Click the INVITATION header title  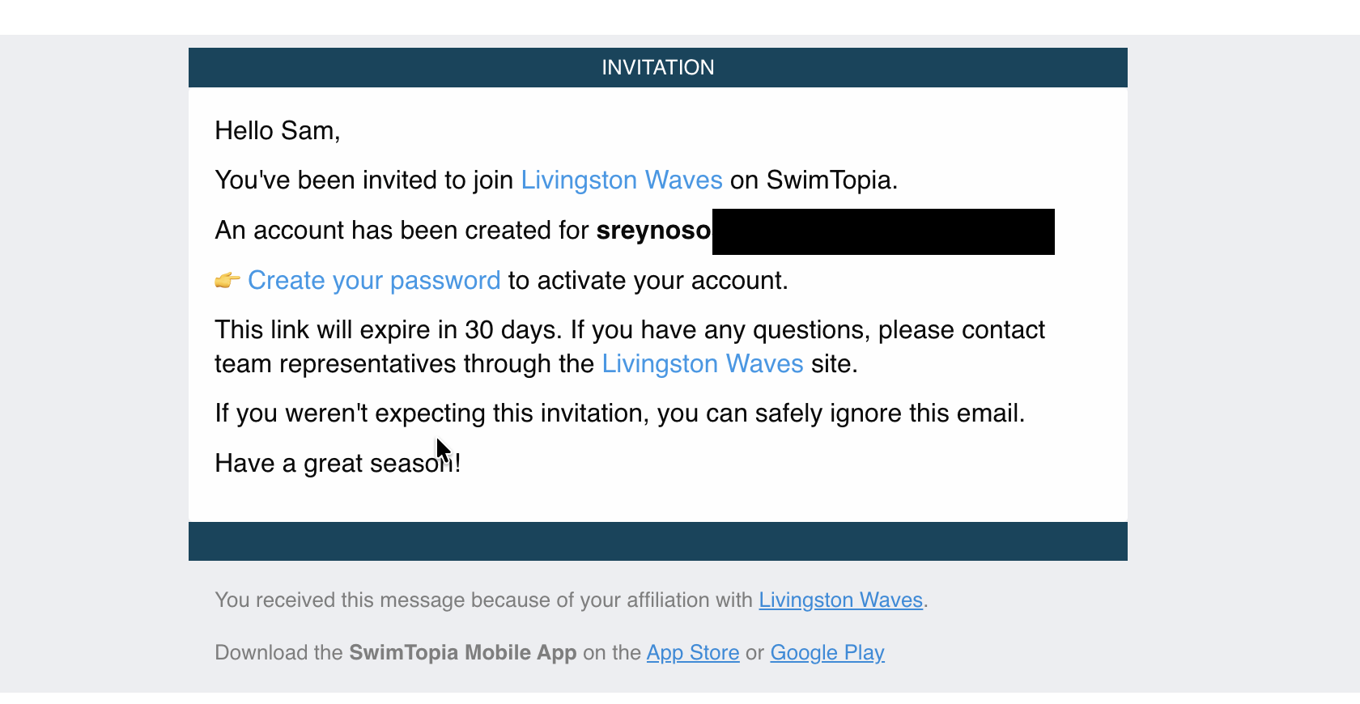tap(658, 67)
